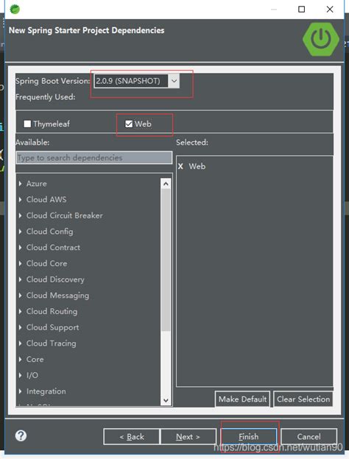Expand the Cloud Tracing category
The image size is (349, 459).
(20, 343)
